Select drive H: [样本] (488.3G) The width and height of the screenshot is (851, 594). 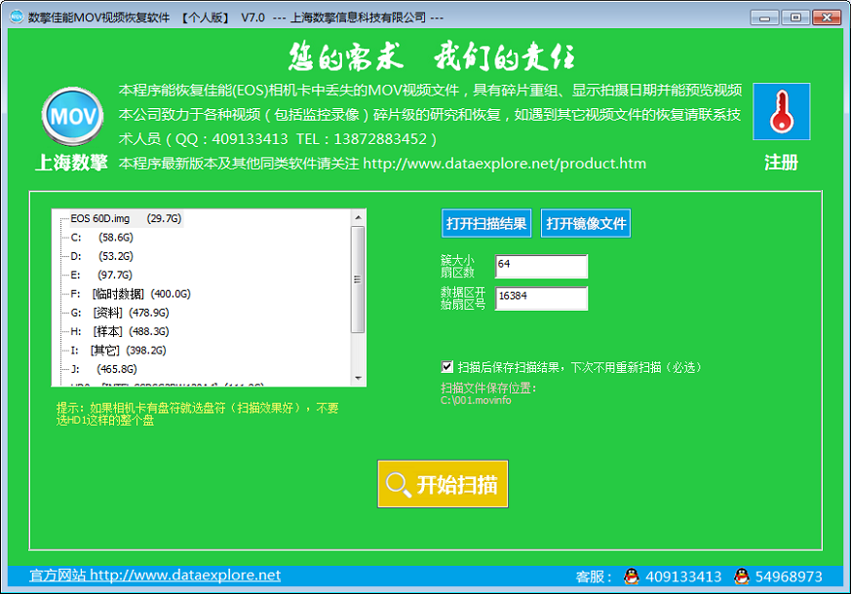pyautogui.click(x=120, y=331)
